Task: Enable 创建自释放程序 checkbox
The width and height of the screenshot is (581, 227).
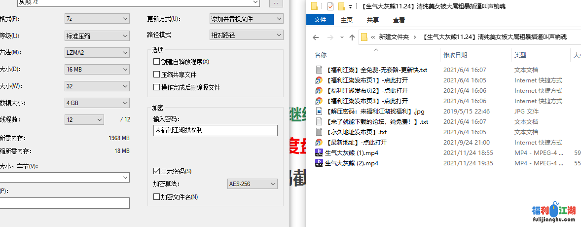Action: (x=157, y=62)
